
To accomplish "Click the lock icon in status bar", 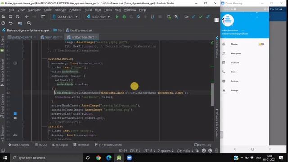I will point(197,151).
